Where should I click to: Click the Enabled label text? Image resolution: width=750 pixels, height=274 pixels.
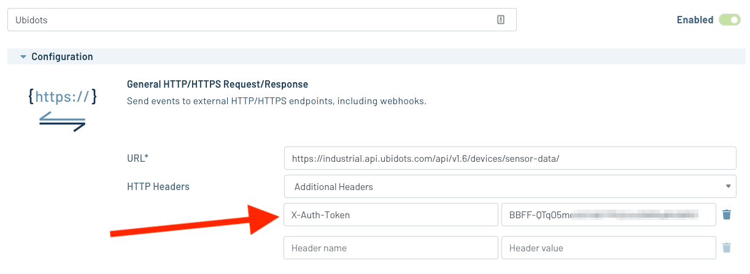click(695, 20)
